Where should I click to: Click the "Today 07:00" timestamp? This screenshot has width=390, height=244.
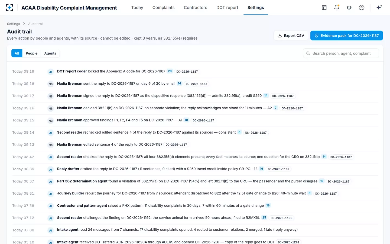23,230
